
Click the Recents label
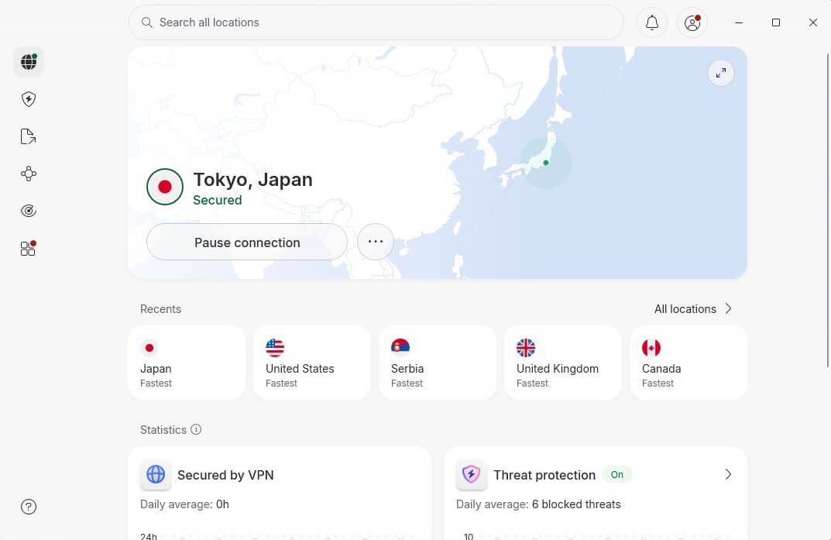point(160,309)
